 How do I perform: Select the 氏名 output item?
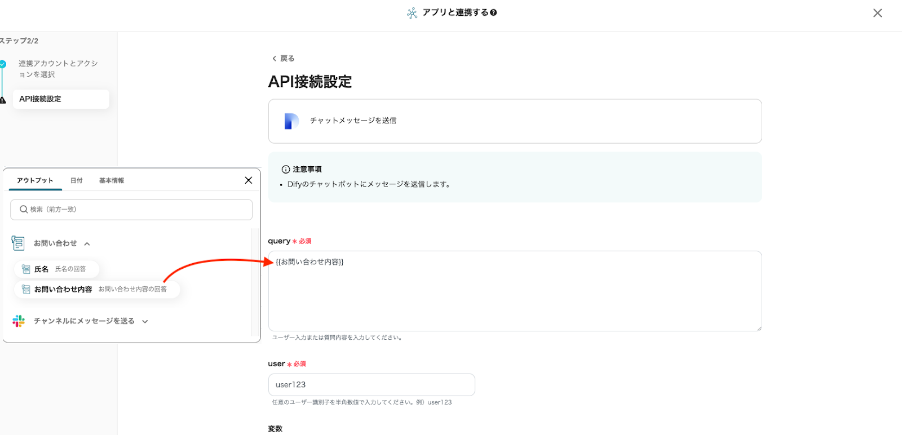(57, 269)
